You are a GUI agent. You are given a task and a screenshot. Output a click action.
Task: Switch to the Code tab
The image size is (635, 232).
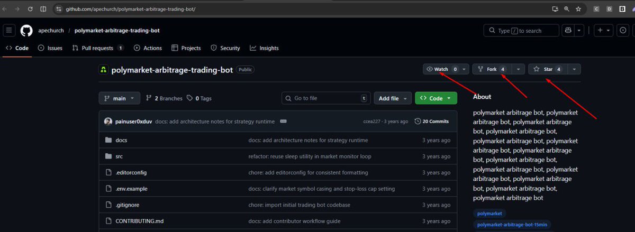click(x=17, y=48)
